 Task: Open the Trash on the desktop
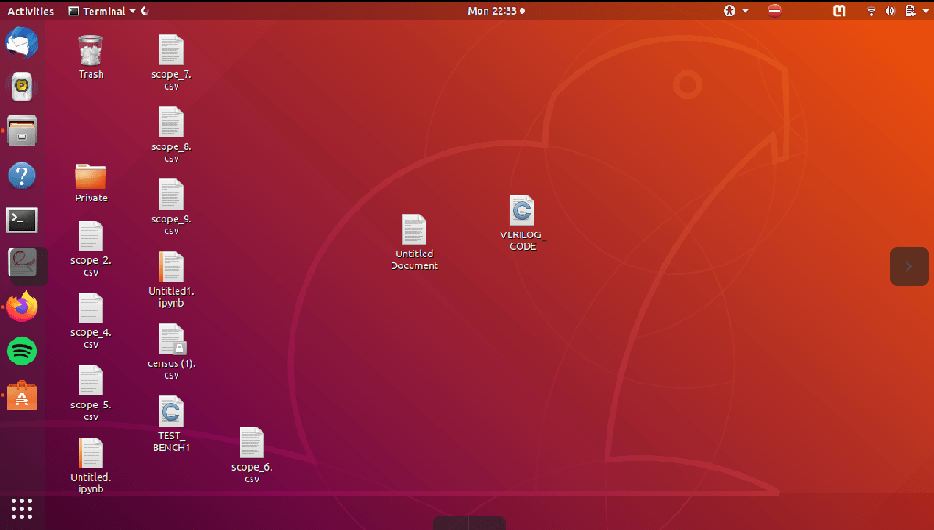pos(90,50)
